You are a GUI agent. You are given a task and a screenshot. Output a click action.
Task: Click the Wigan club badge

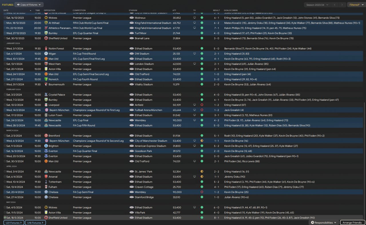[46, 54]
